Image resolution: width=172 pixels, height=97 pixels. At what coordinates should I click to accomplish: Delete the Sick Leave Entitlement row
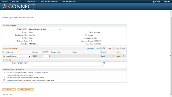119,56
